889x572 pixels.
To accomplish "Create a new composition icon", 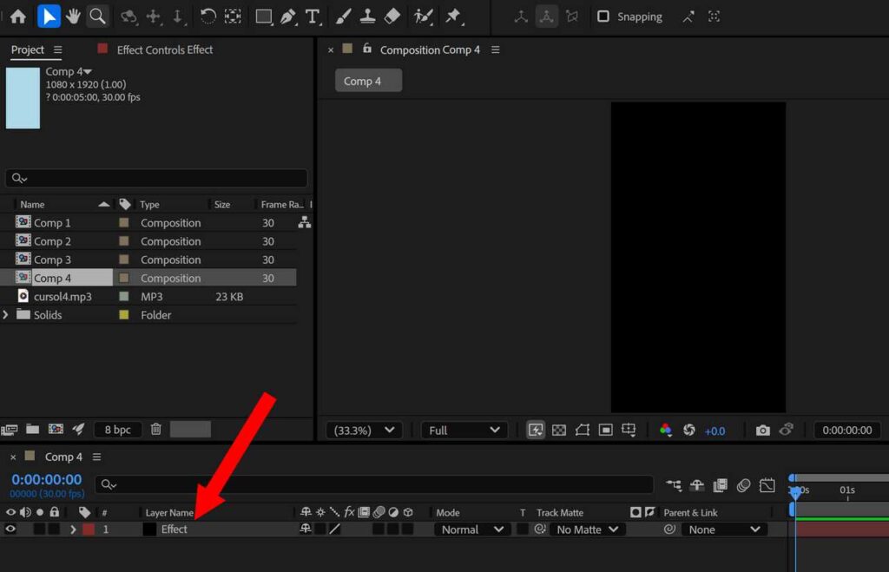I will pyautogui.click(x=56, y=429).
